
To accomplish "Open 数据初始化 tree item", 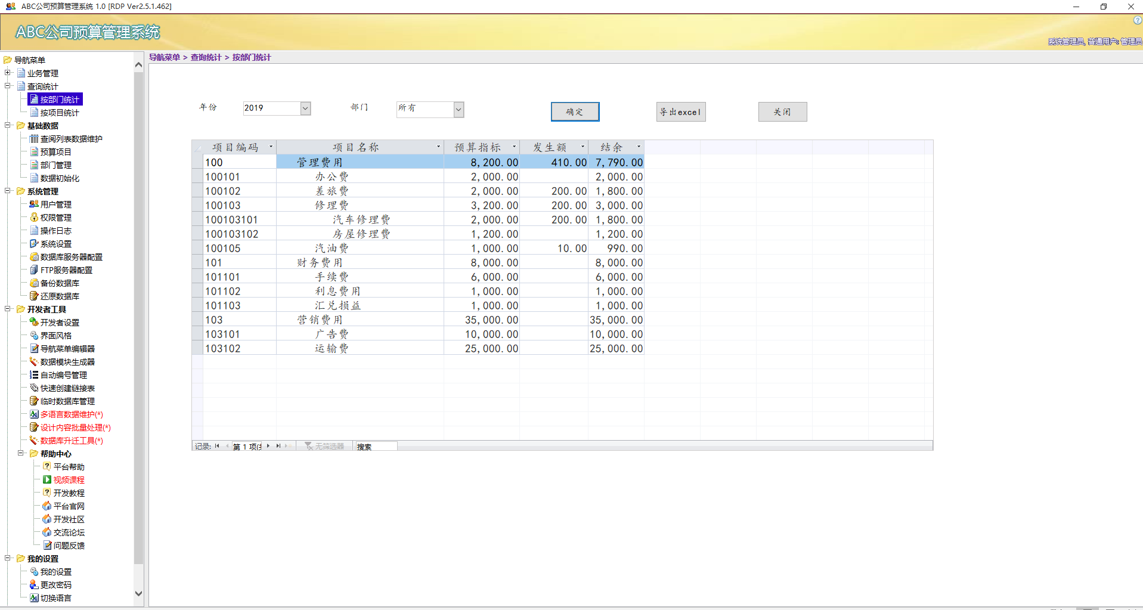I will coord(60,178).
